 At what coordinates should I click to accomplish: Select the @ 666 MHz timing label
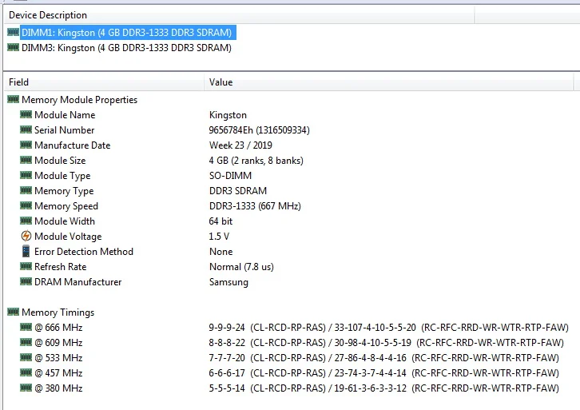58,328
